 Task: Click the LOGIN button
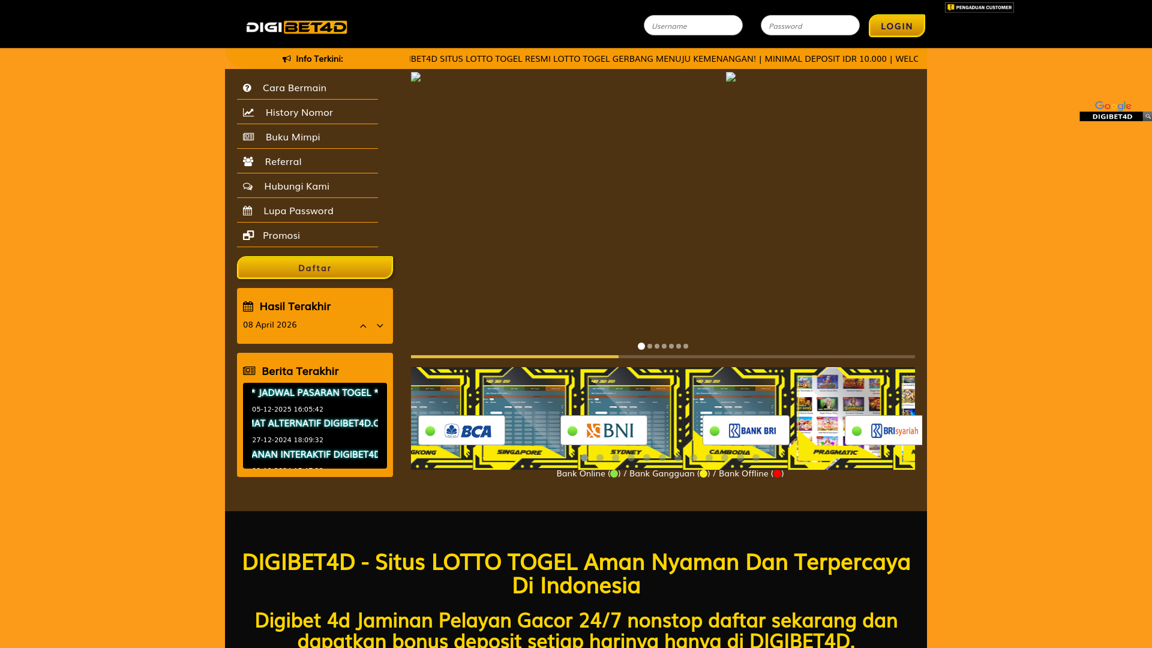coord(897,26)
